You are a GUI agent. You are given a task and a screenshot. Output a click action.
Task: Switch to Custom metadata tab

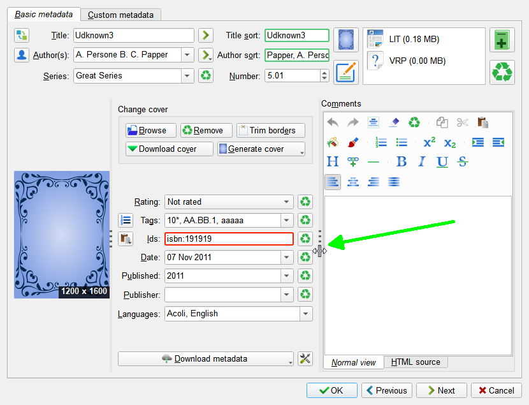coord(121,15)
